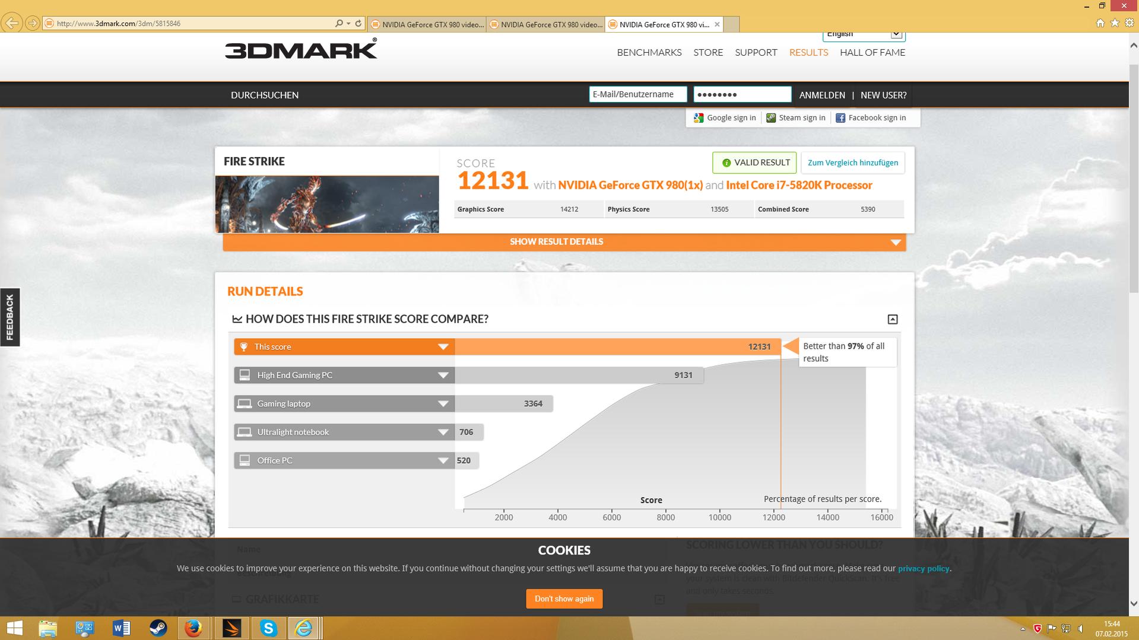Viewport: 1139px width, 640px height.
Task: Refresh the page with reload icon
Action: tap(358, 23)
